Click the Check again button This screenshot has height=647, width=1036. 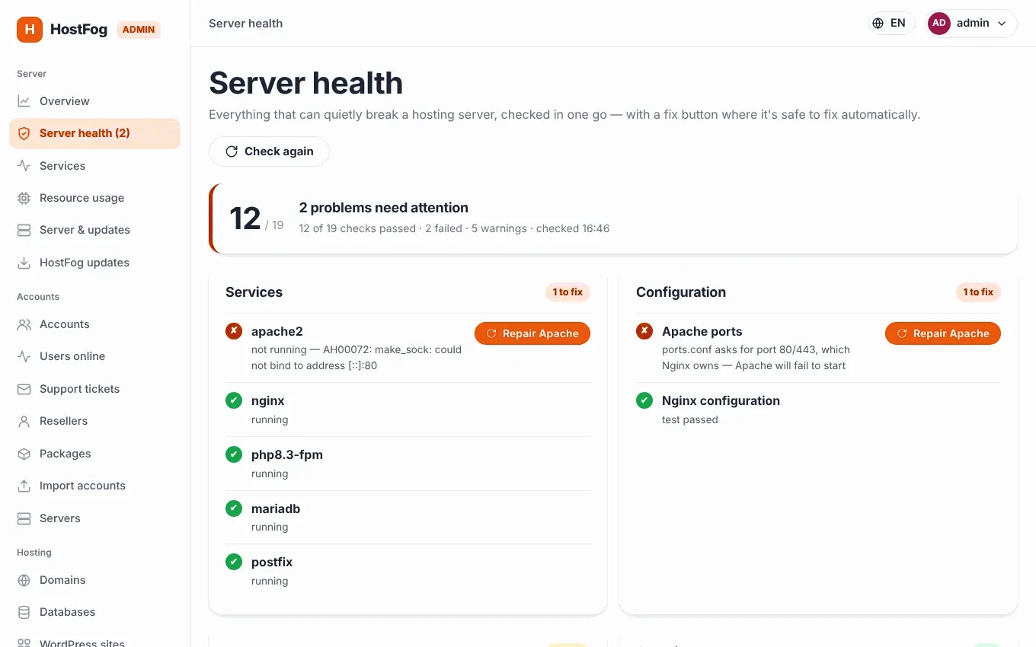[x=269, y=151]
